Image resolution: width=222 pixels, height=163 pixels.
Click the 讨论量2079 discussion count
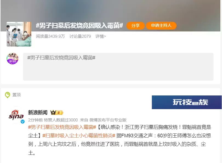point(80,36)
